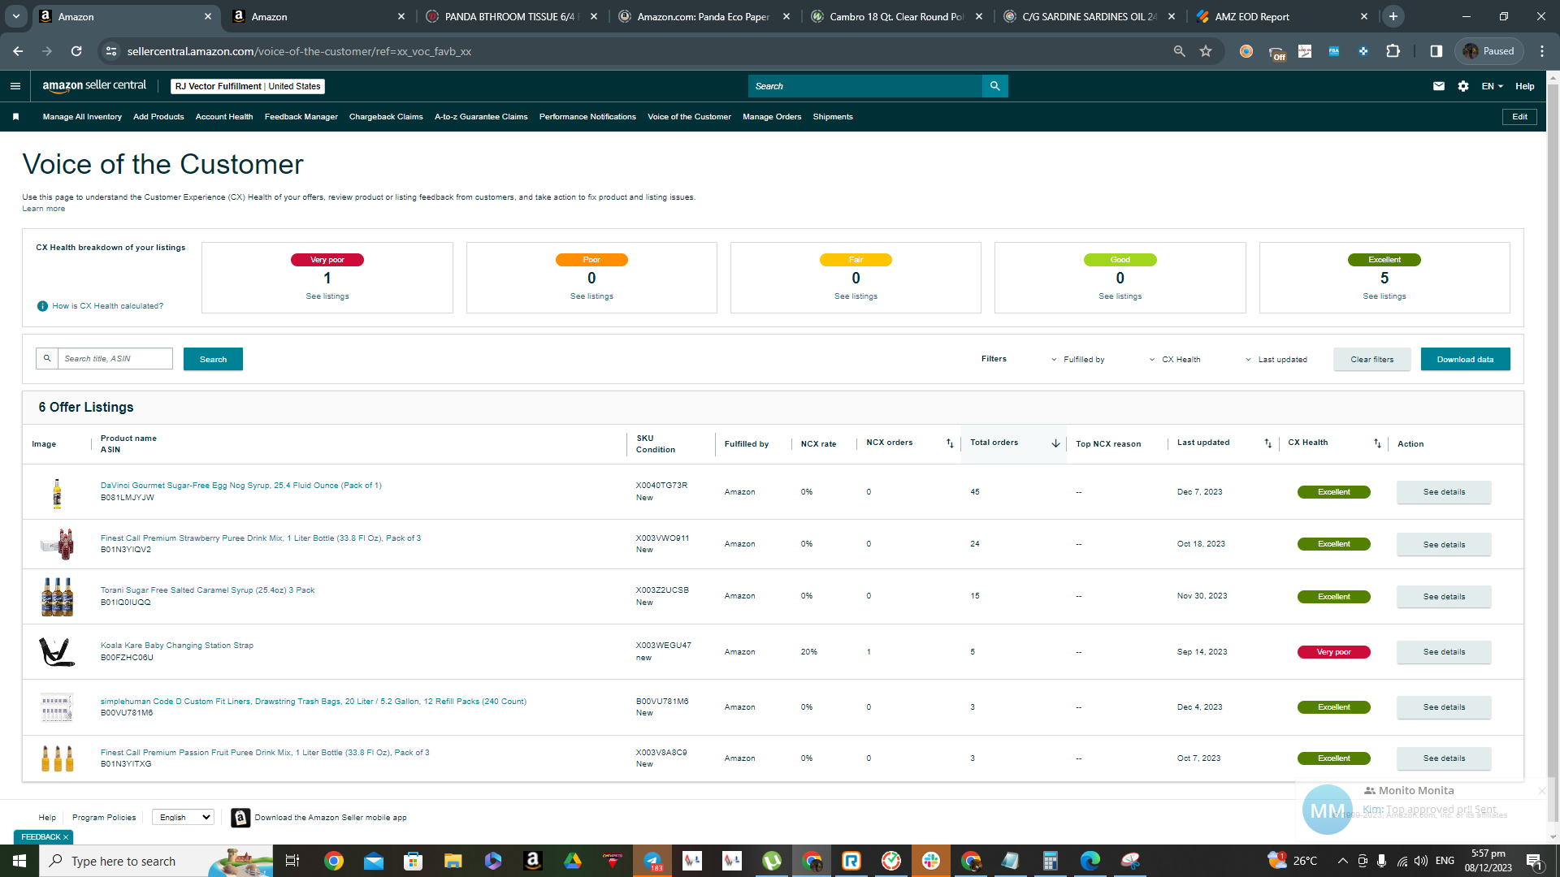1560x877 pixels.
Task: Expand the Last updated filter dropdown
Action: [1276, 360]
